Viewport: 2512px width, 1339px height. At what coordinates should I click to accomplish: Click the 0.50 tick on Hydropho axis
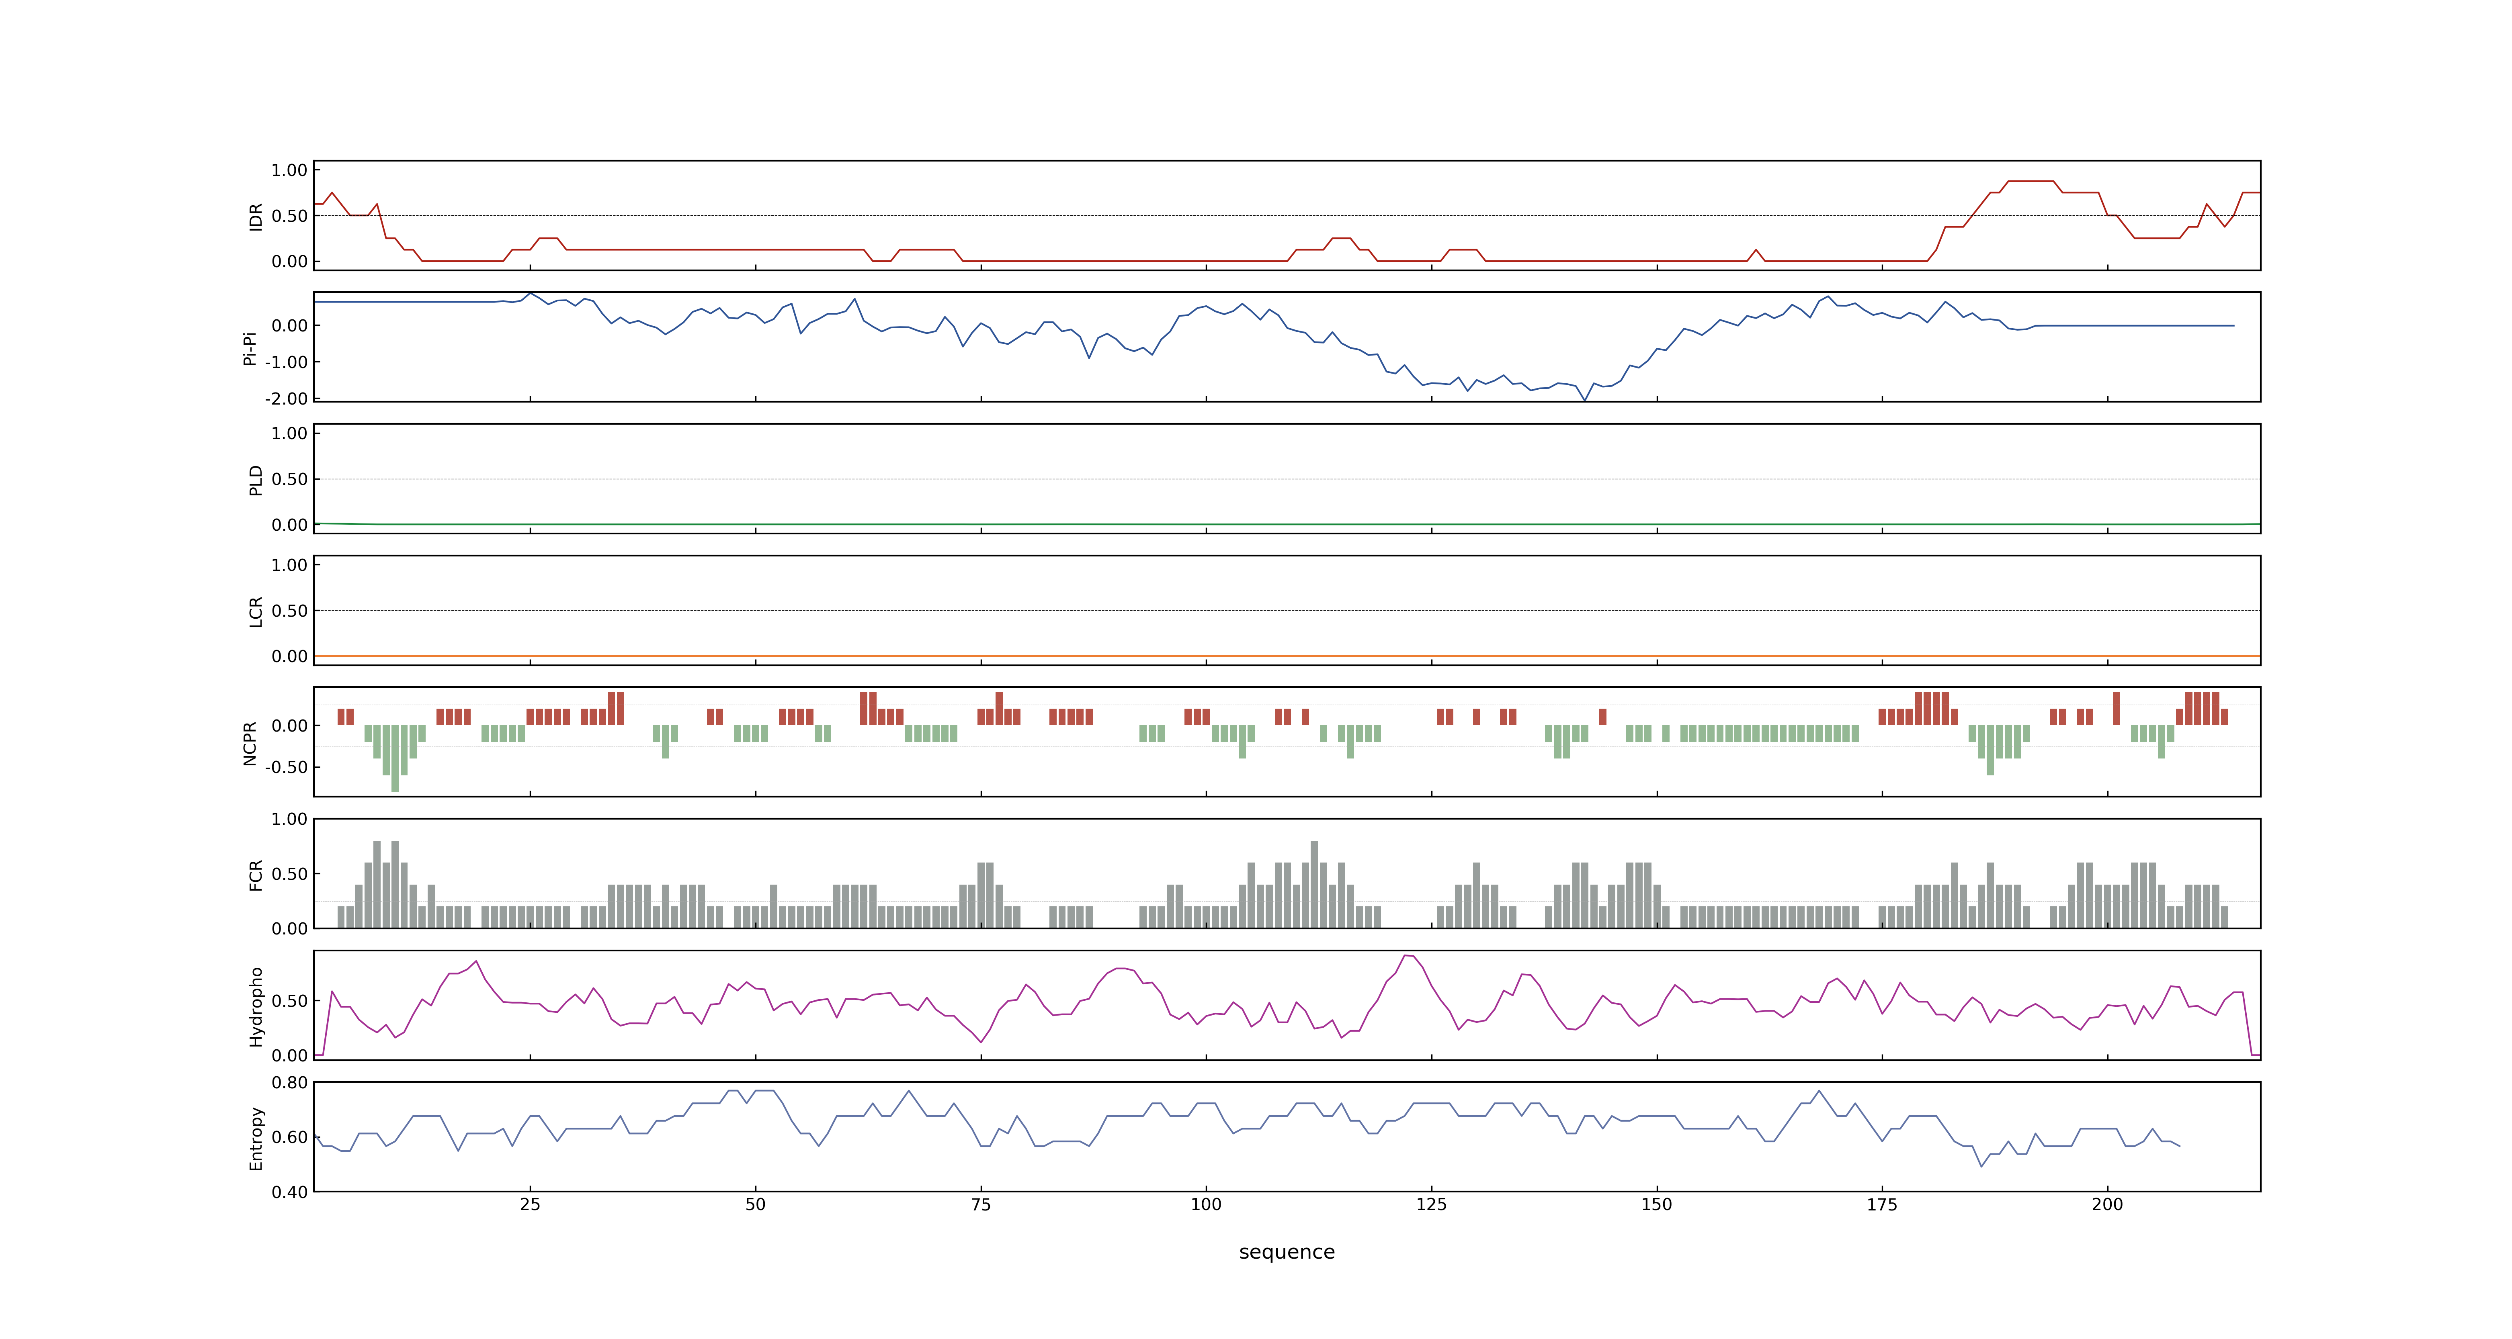point(290,1001)
